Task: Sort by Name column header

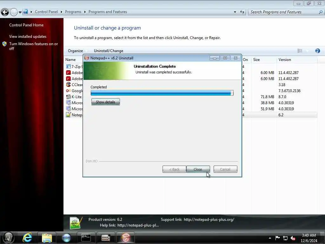Action: (x=70, y=60)
